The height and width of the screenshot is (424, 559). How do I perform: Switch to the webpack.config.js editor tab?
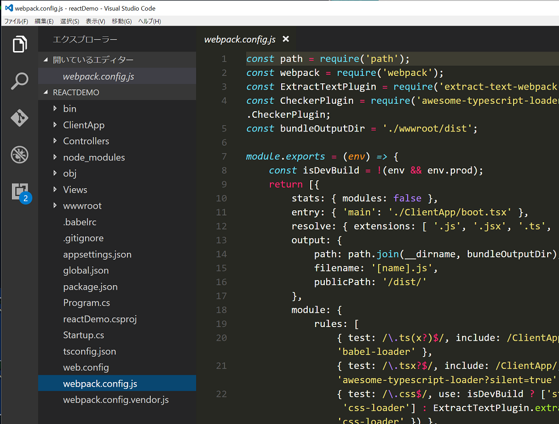[x=240, y=39]
